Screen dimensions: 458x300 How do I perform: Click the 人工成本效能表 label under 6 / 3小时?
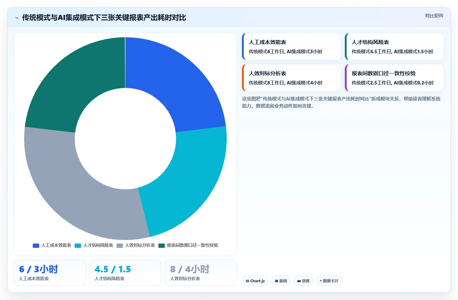pyautogui.click(x=34, y=279)
